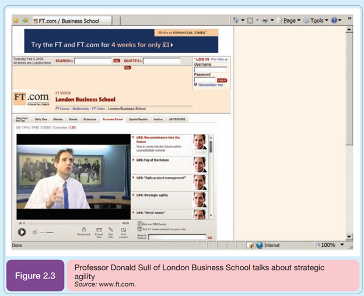Expand the Strategic agility video entry
Viewport: 364px width, 296px height.
point(133,195)
